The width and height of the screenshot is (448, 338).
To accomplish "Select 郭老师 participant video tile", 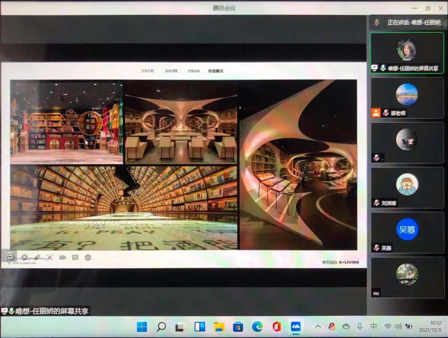I will click(x=407, y=97).
